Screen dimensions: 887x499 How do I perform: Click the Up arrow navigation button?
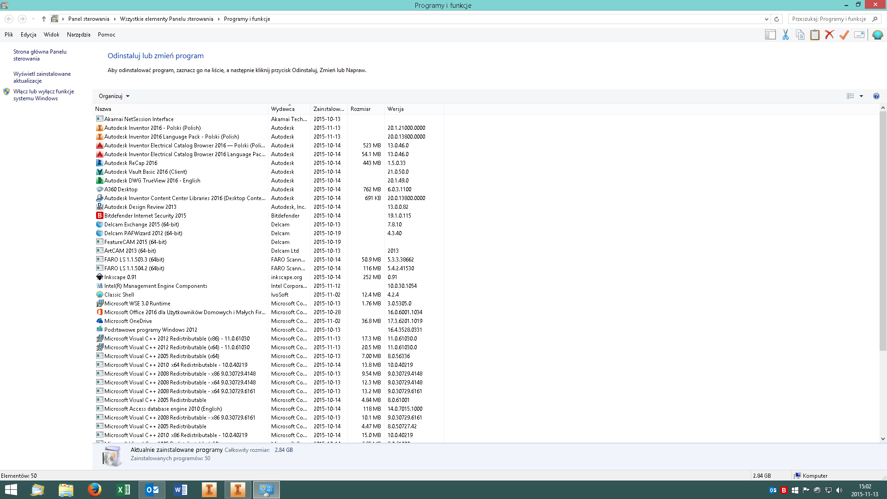(44, 19)
